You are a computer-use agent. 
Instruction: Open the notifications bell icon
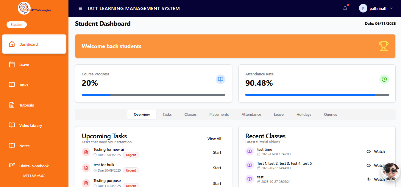pos(345,8)
